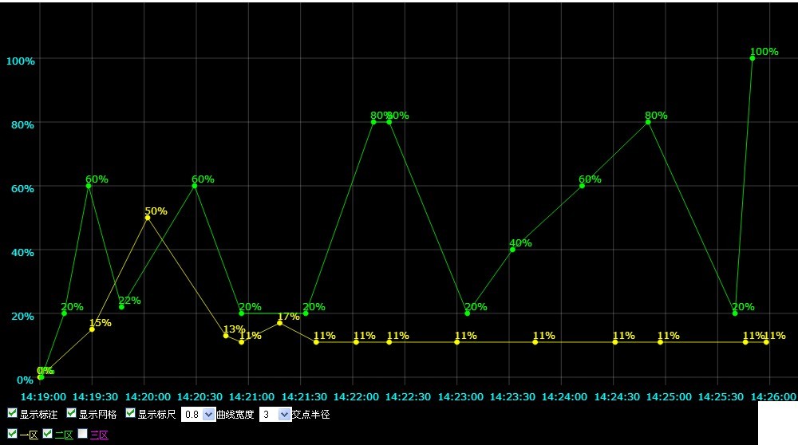The height and width of the screenshot is (445, 798).
Task: Click the 14:25:00 time axis label
Action: pyautogui.click(x=669, y=396)
